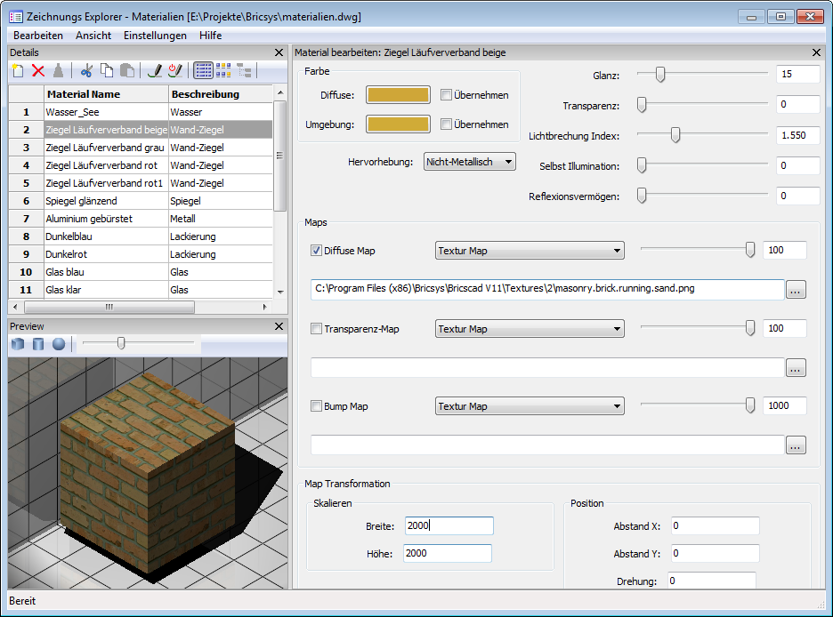Screen dimensions: 833x617
Task: Select the Dunkelblau material row
Action: coord(141,236)
